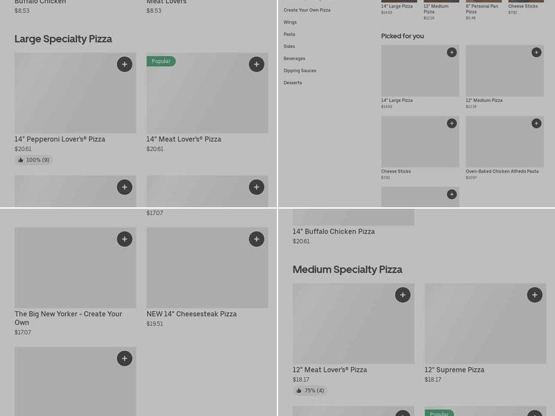
Task: Select Dipping Sauces category
Action: coord(300,71)
